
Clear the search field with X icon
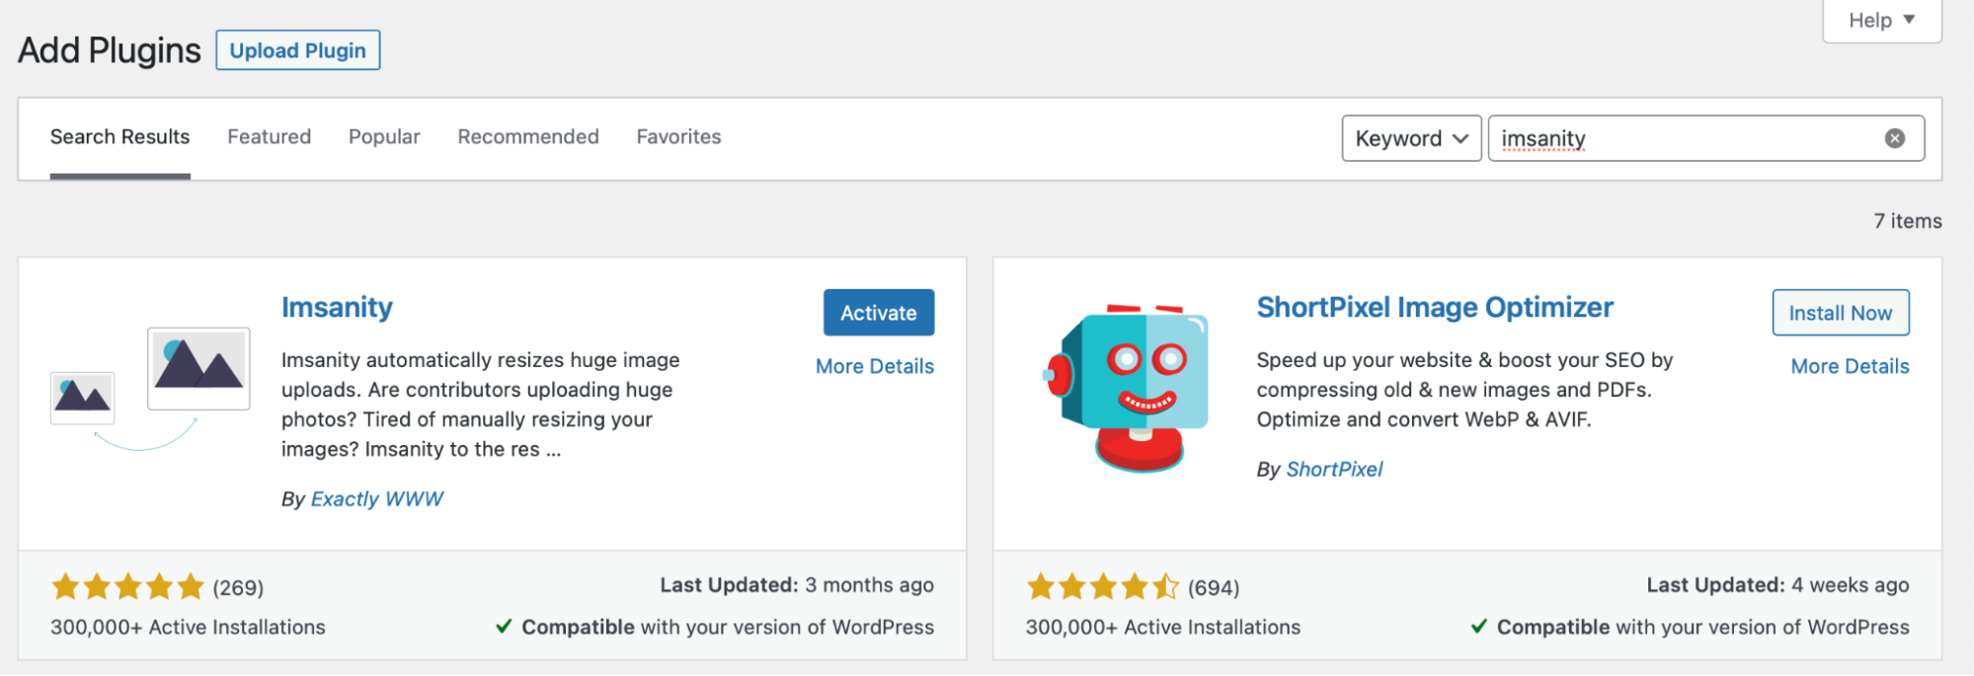1894,138
